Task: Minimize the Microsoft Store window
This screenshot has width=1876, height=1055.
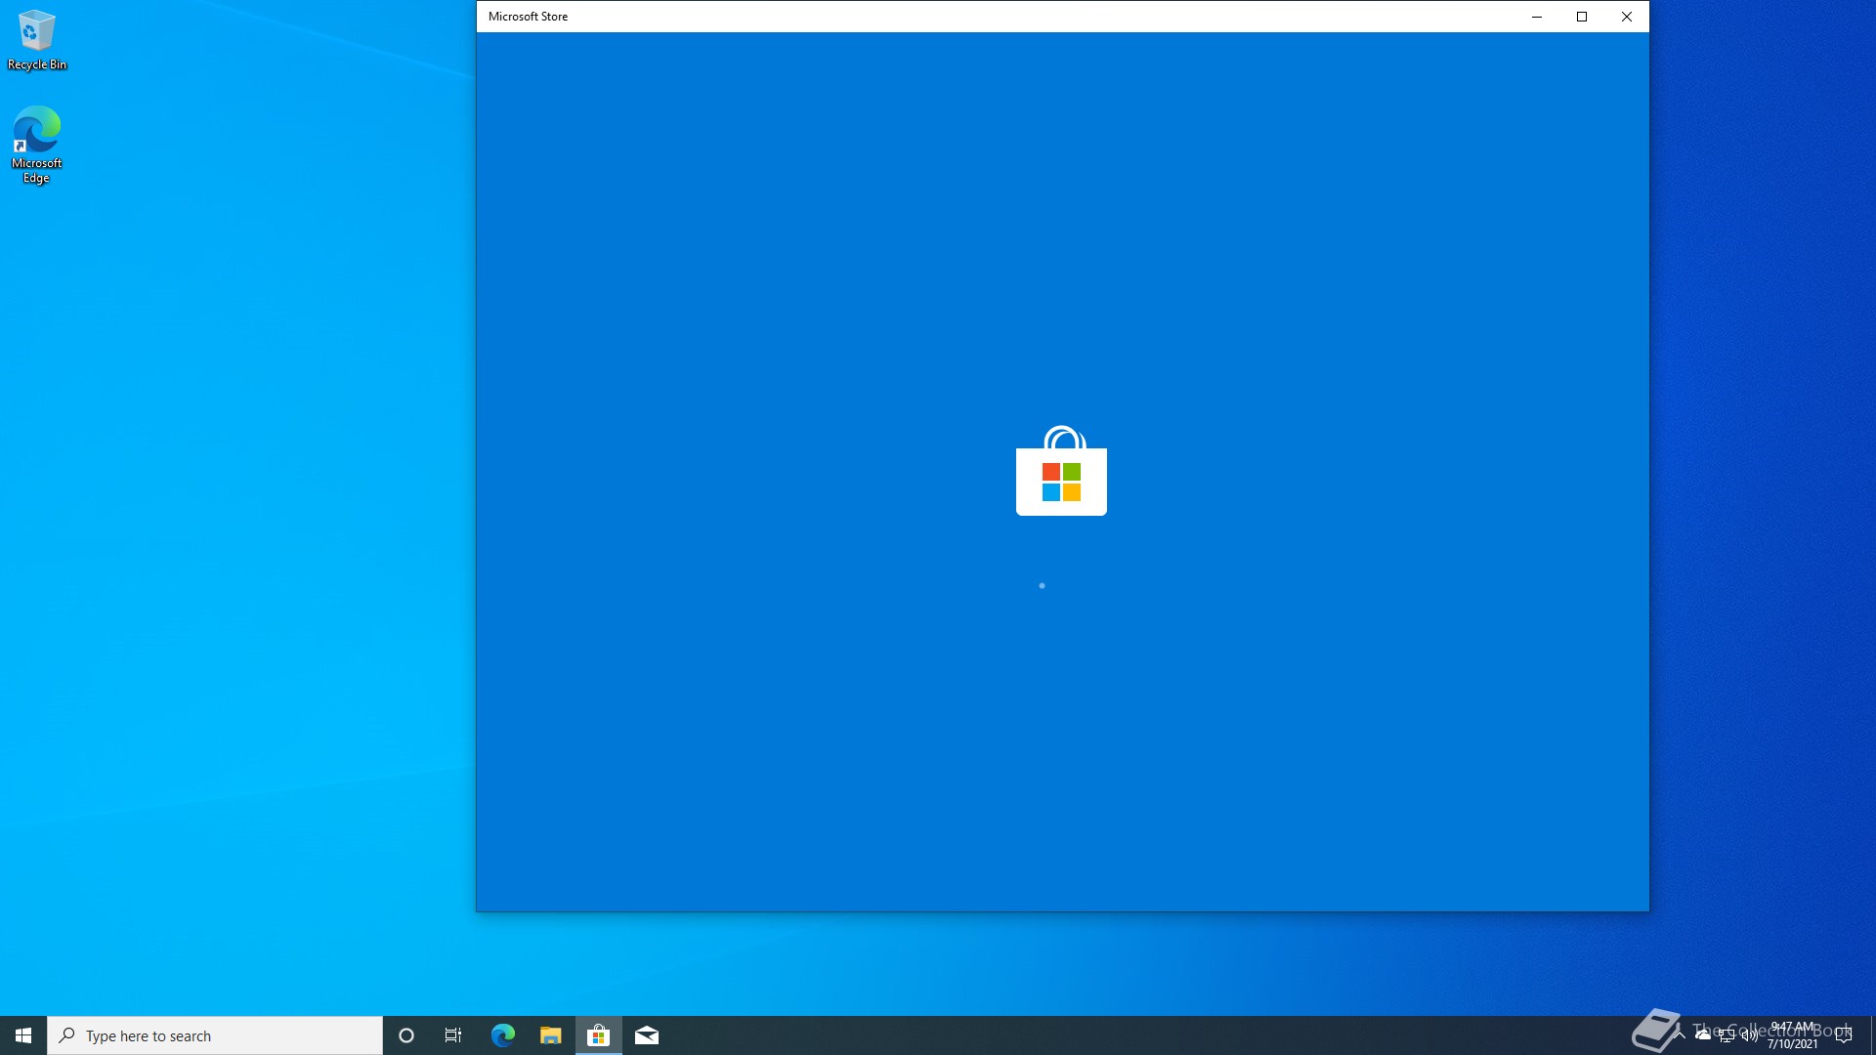Action: (x=1537, y=17)
